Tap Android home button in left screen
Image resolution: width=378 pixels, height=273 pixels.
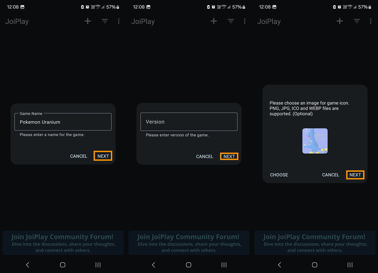coord(63,265)
